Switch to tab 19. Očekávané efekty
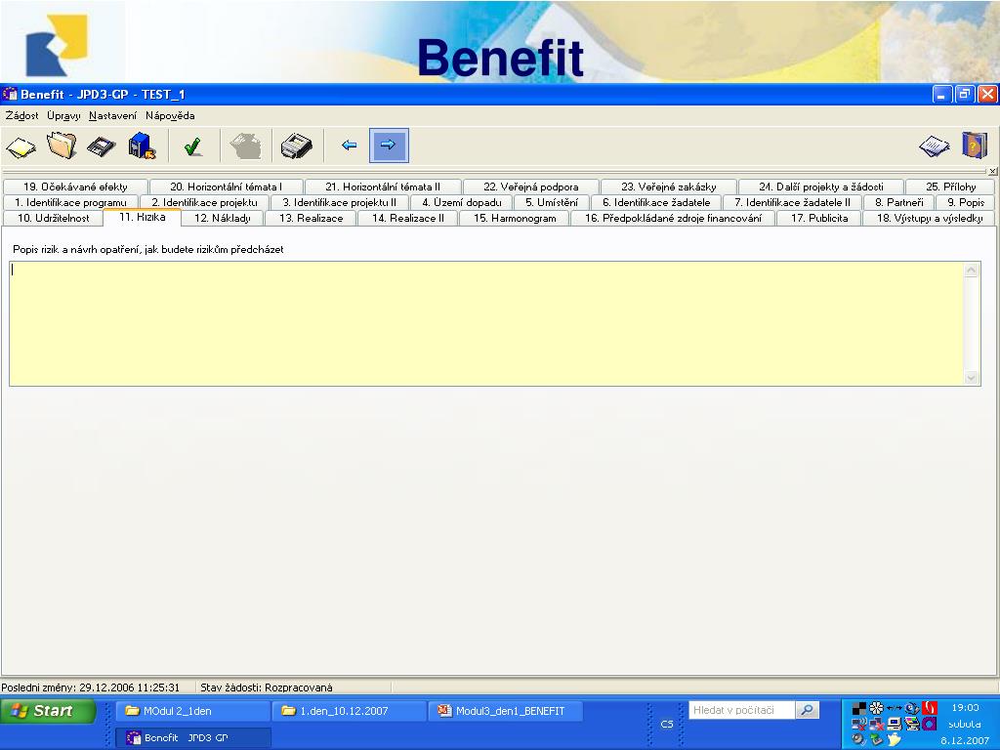This screenshot has width=1000, height=750. pos(75,187)
